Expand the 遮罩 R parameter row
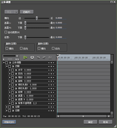 pyautogui.click(x=10, y=100)
